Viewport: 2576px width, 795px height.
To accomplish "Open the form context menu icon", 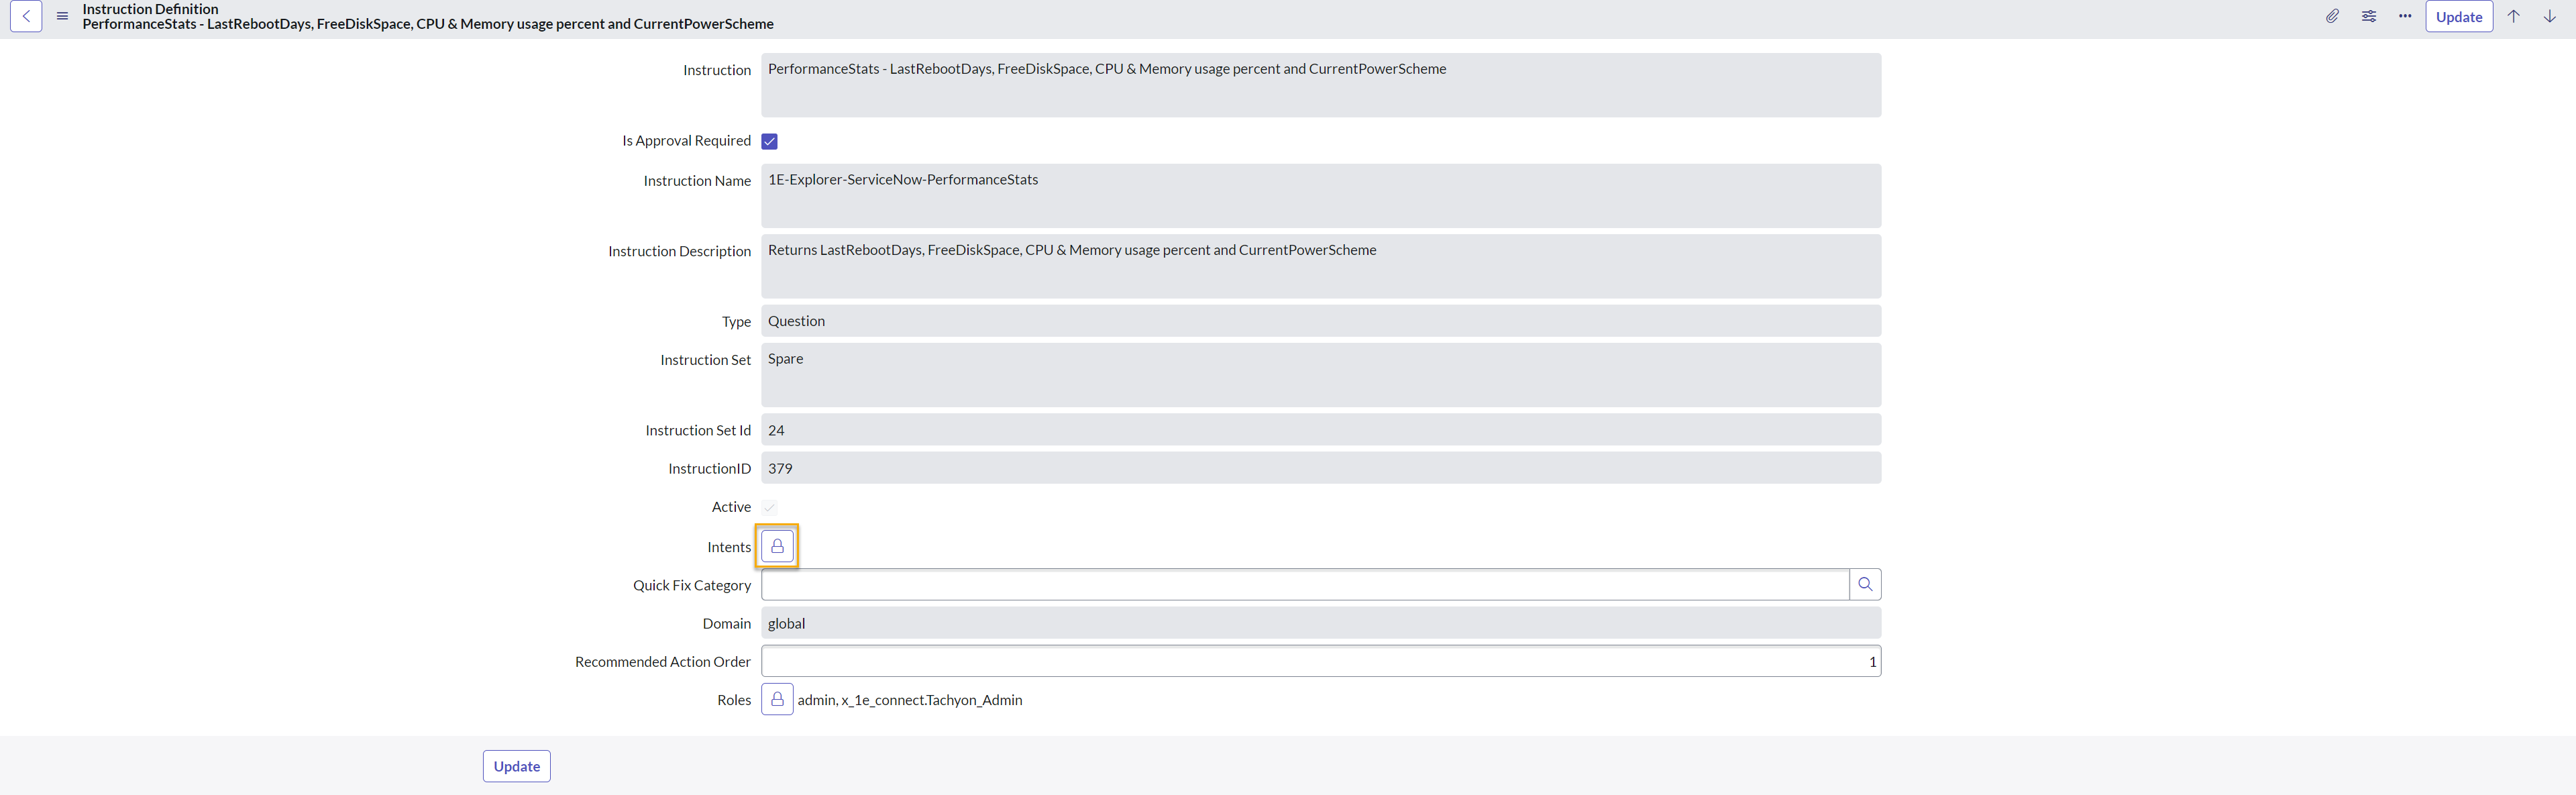I will tap(62, 17).
